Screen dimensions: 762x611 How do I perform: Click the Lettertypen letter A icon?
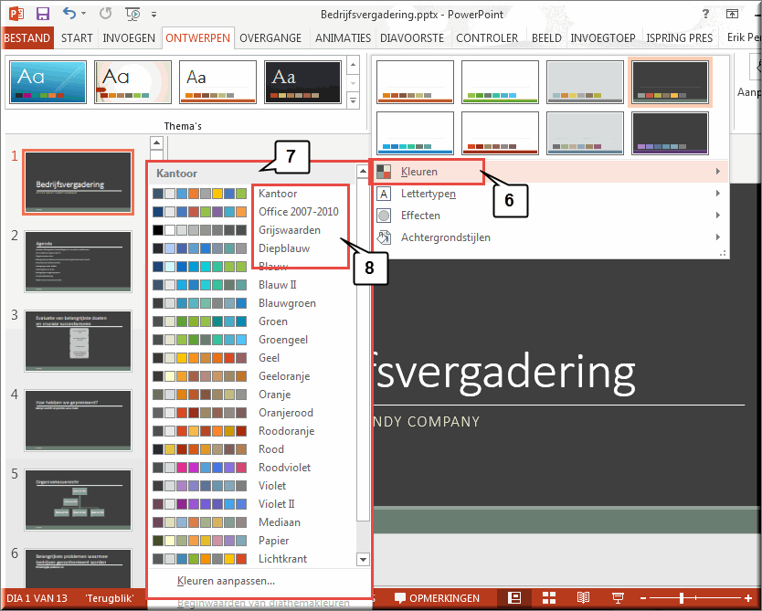pyautogui.click(x=384, y=194)
